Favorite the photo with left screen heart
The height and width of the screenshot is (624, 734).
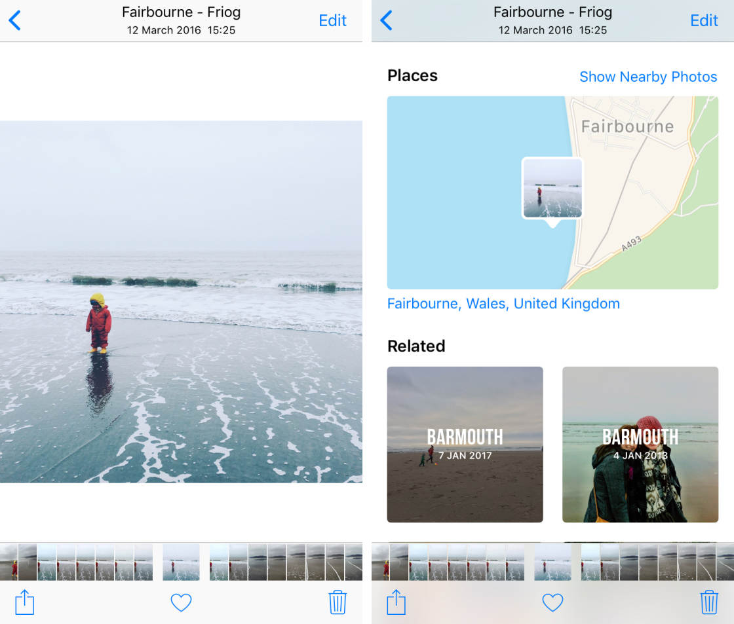pos(181,602)
